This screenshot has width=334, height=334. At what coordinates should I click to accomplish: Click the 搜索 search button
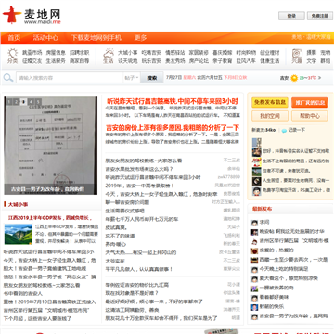coord(152,78)
